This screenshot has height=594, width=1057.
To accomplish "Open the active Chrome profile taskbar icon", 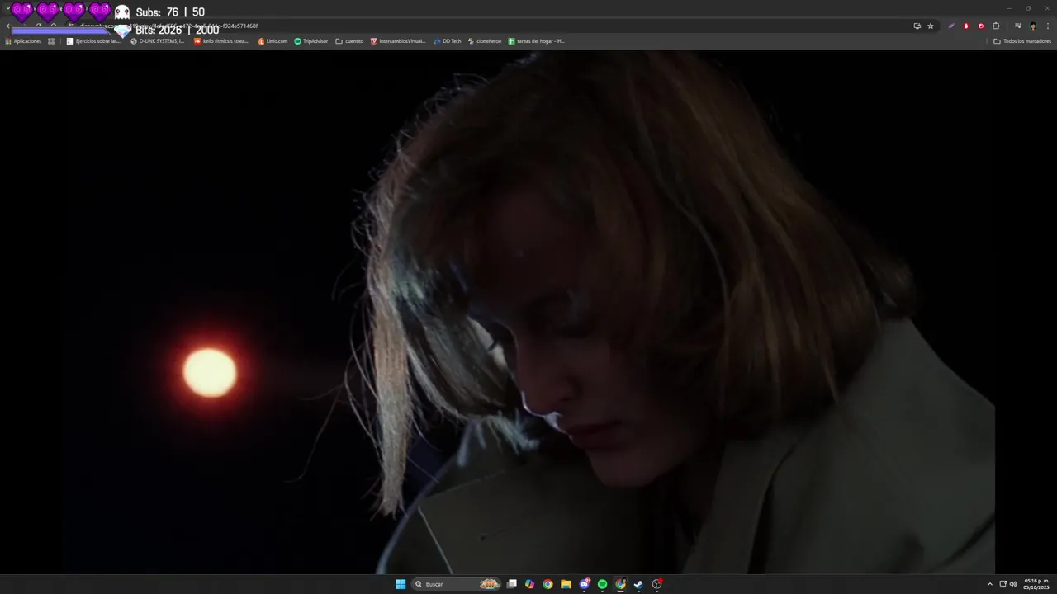I will (620, 584).
